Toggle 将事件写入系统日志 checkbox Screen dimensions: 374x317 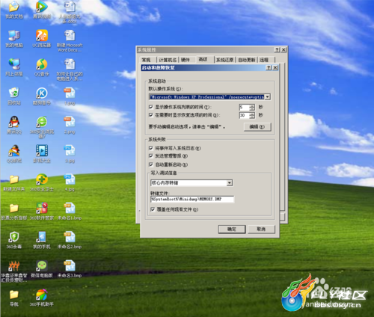150,148
